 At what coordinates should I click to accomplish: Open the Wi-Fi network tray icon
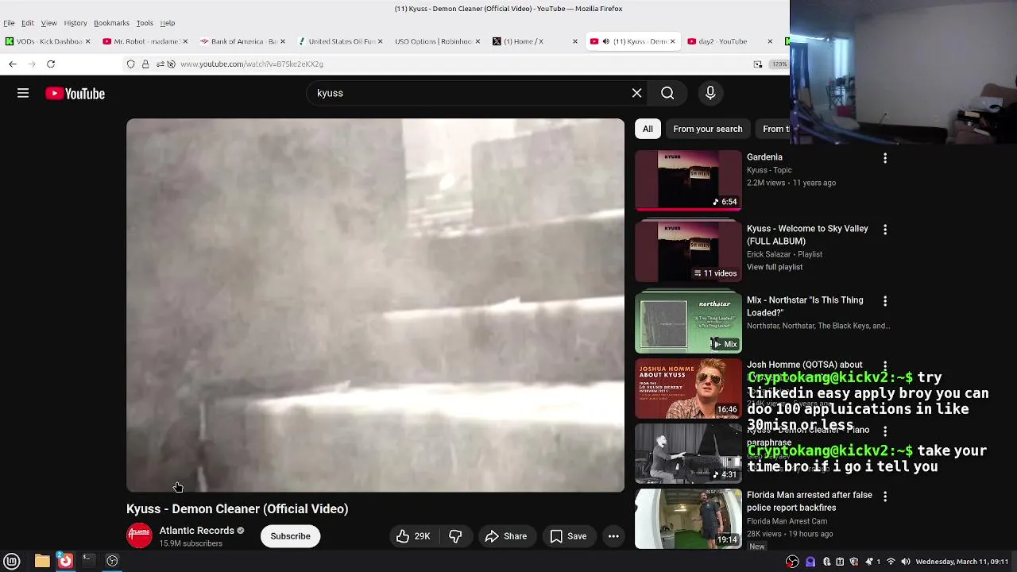tap(891, 562)
